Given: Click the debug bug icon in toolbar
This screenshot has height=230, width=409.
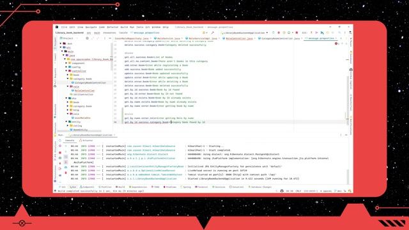Looking at the screenshot, I should click(x=279, y=33).
